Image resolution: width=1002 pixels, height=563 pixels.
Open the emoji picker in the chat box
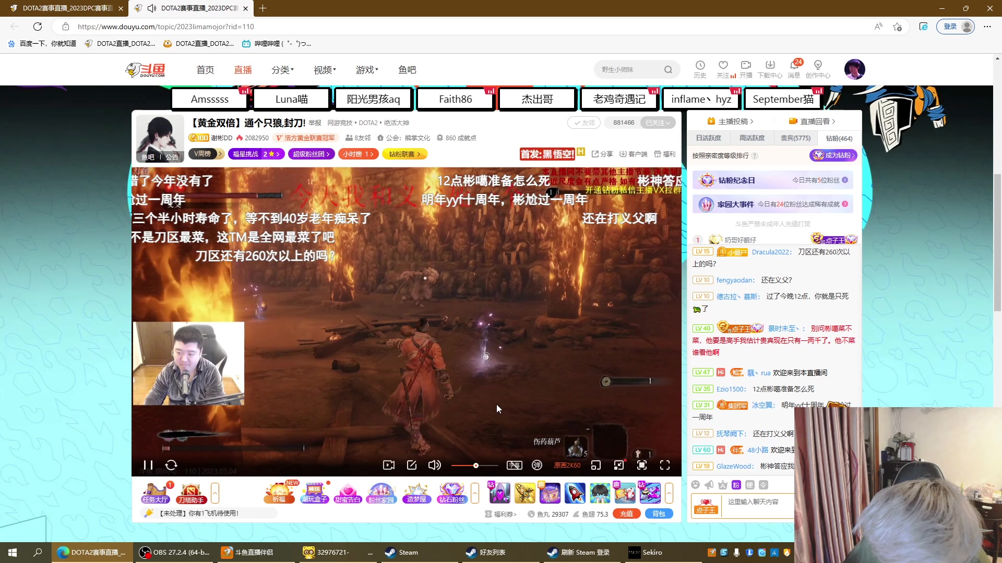[696, 485]
